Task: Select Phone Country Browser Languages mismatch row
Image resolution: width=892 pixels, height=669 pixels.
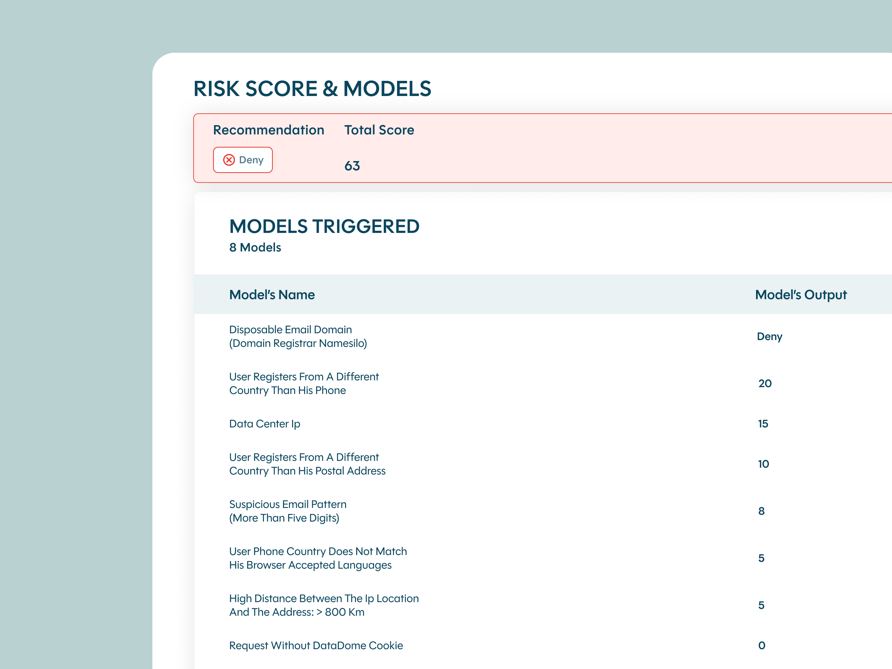Action: [543, 558]
